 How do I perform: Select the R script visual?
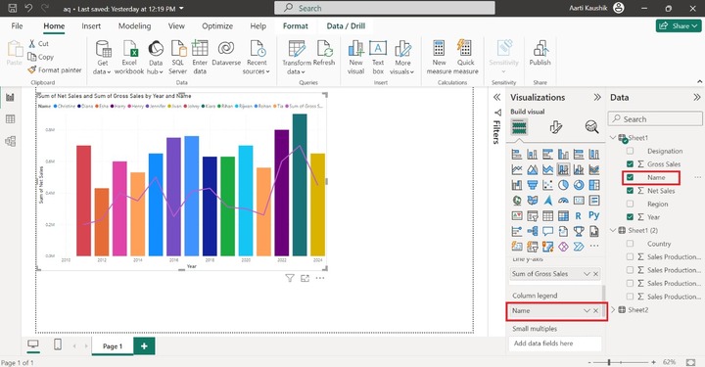[579, 215]
